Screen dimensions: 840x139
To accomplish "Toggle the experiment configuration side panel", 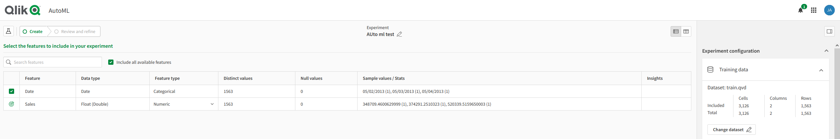I will [829, 31].
